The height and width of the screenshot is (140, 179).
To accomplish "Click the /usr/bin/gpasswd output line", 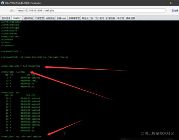I will tap(11, 22).
